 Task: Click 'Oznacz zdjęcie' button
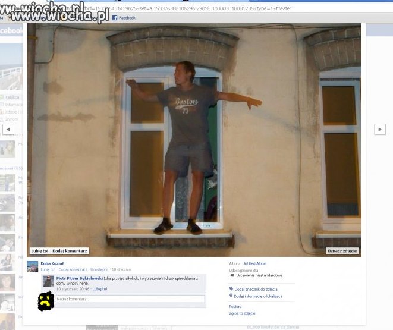[x=342, y=251]
